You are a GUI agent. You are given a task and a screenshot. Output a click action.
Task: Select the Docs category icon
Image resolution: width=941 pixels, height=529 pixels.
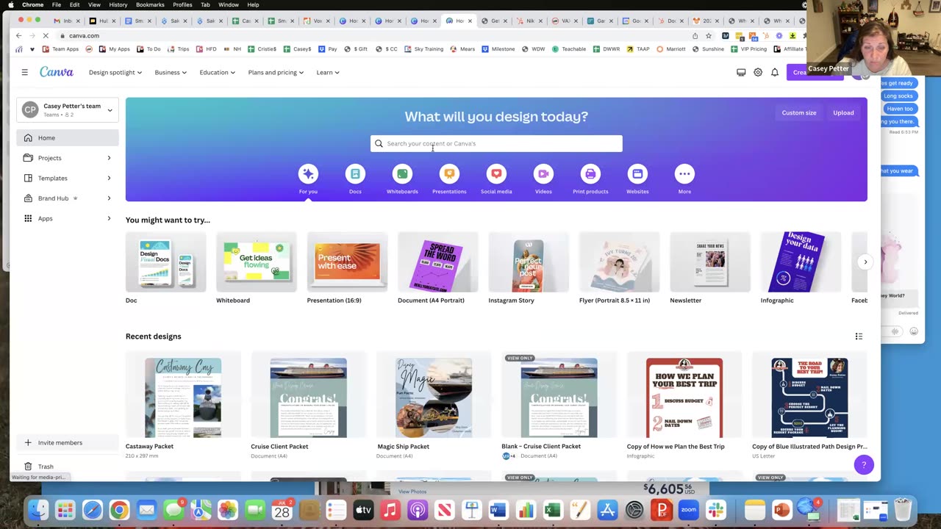[x=355, y=174]
